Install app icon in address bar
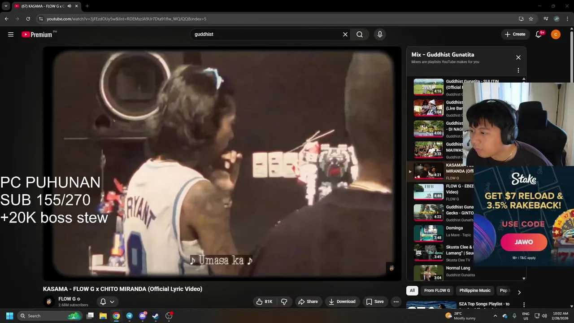574x323 pixels. [x=521, y=19]
